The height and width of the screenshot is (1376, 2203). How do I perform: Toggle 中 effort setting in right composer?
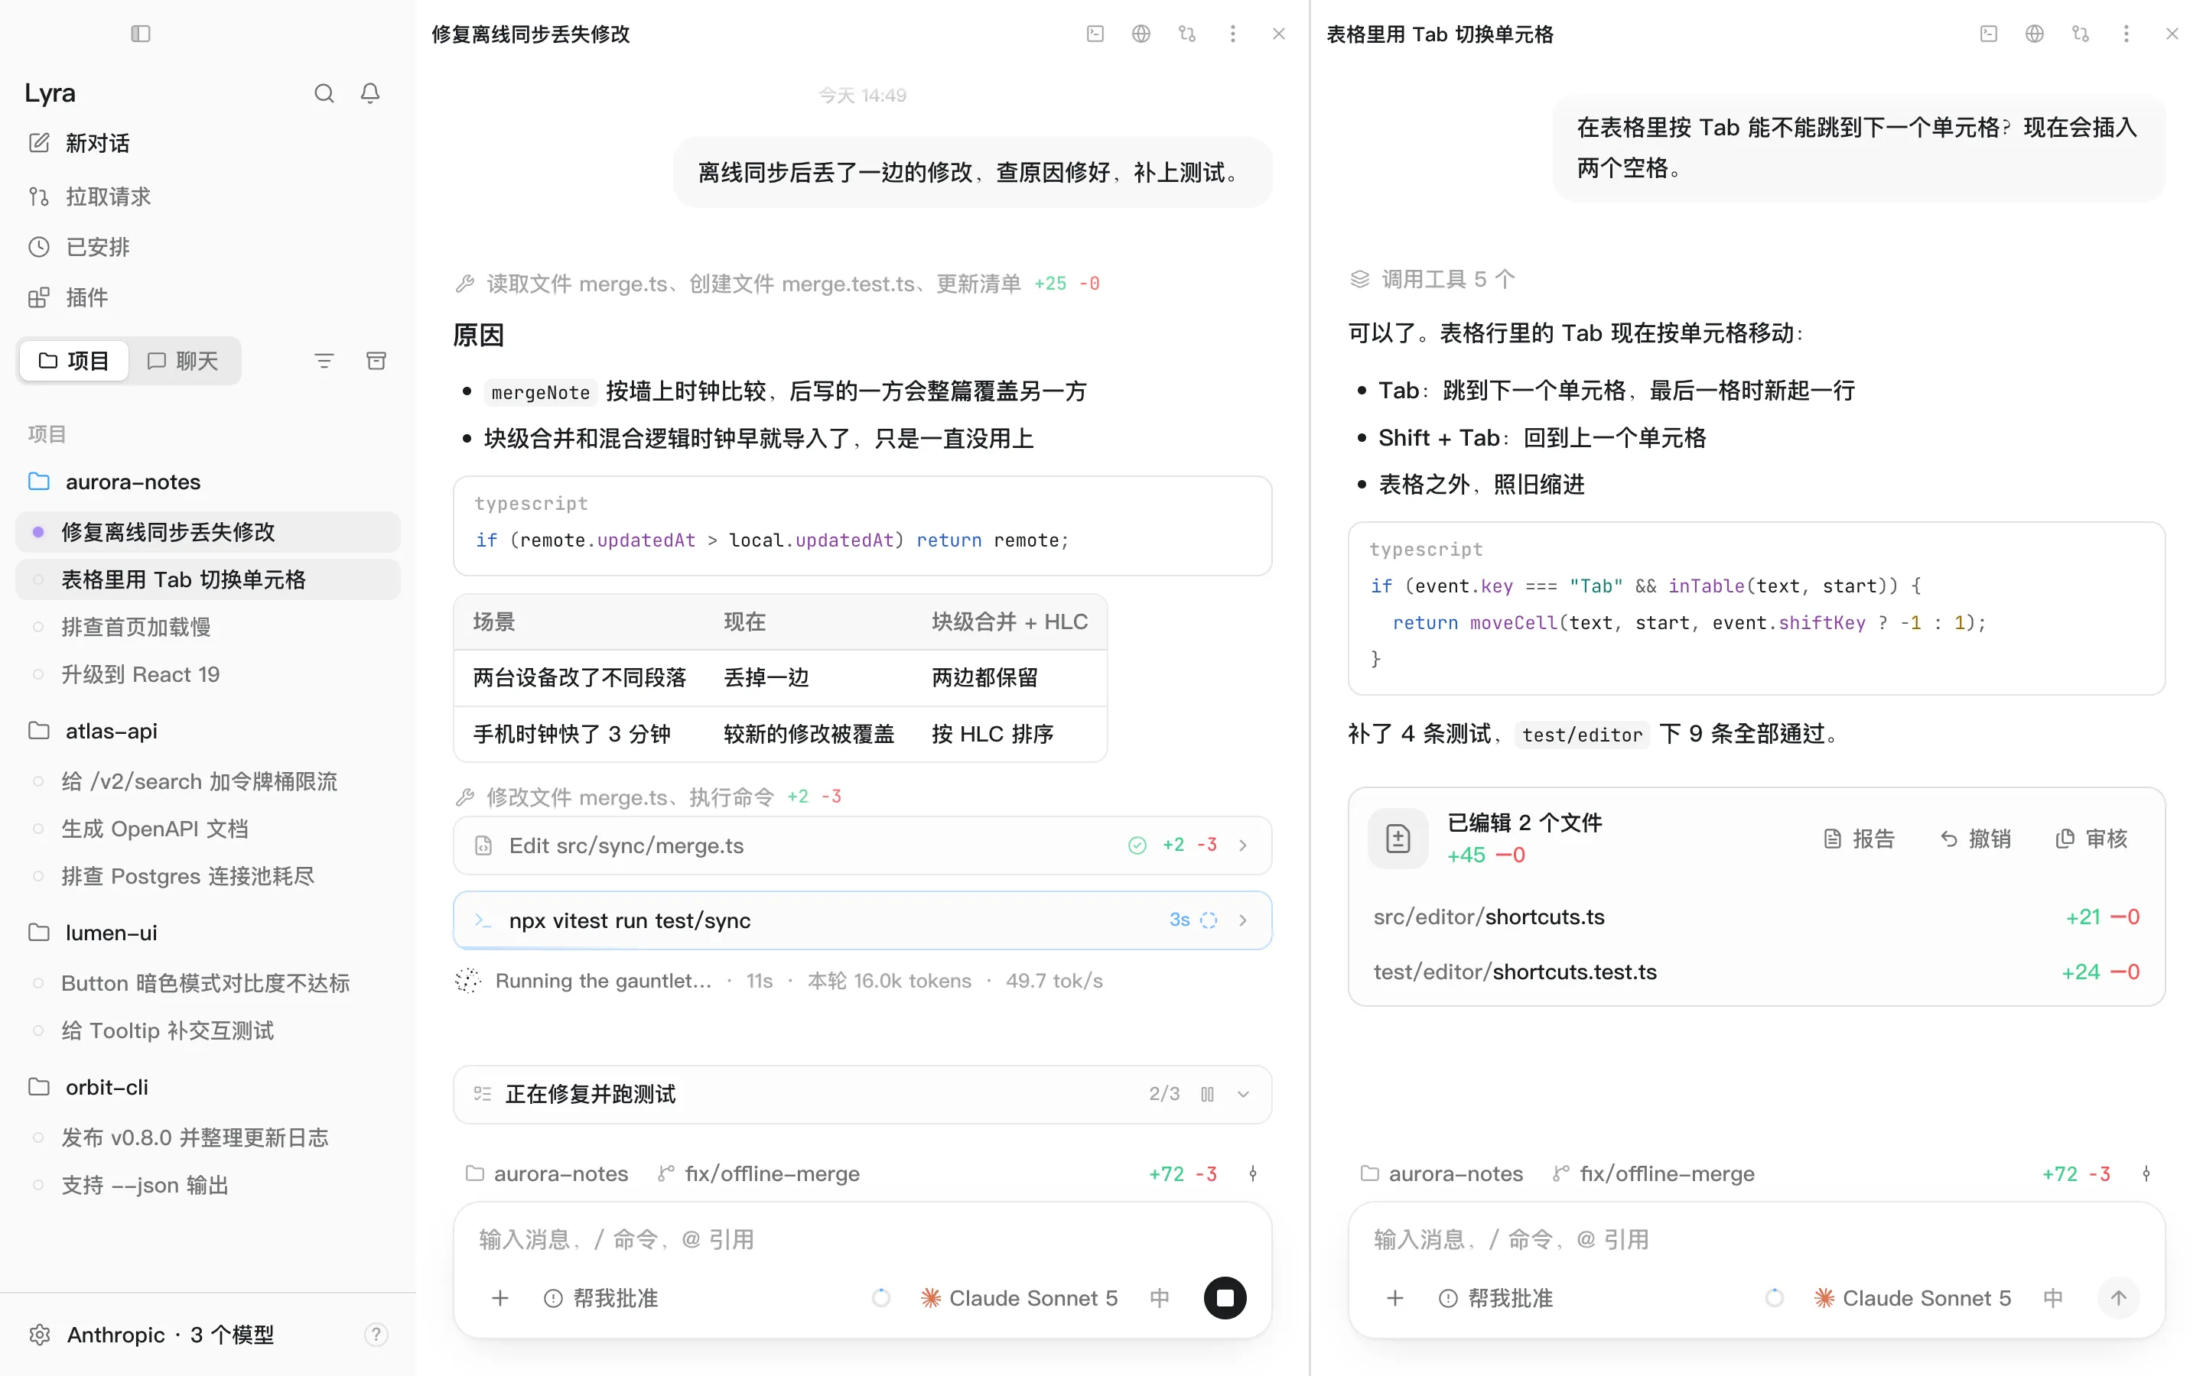2053,1299
